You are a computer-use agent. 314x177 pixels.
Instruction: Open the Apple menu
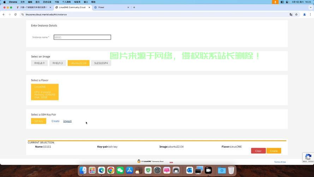click(x=4, y=2)
